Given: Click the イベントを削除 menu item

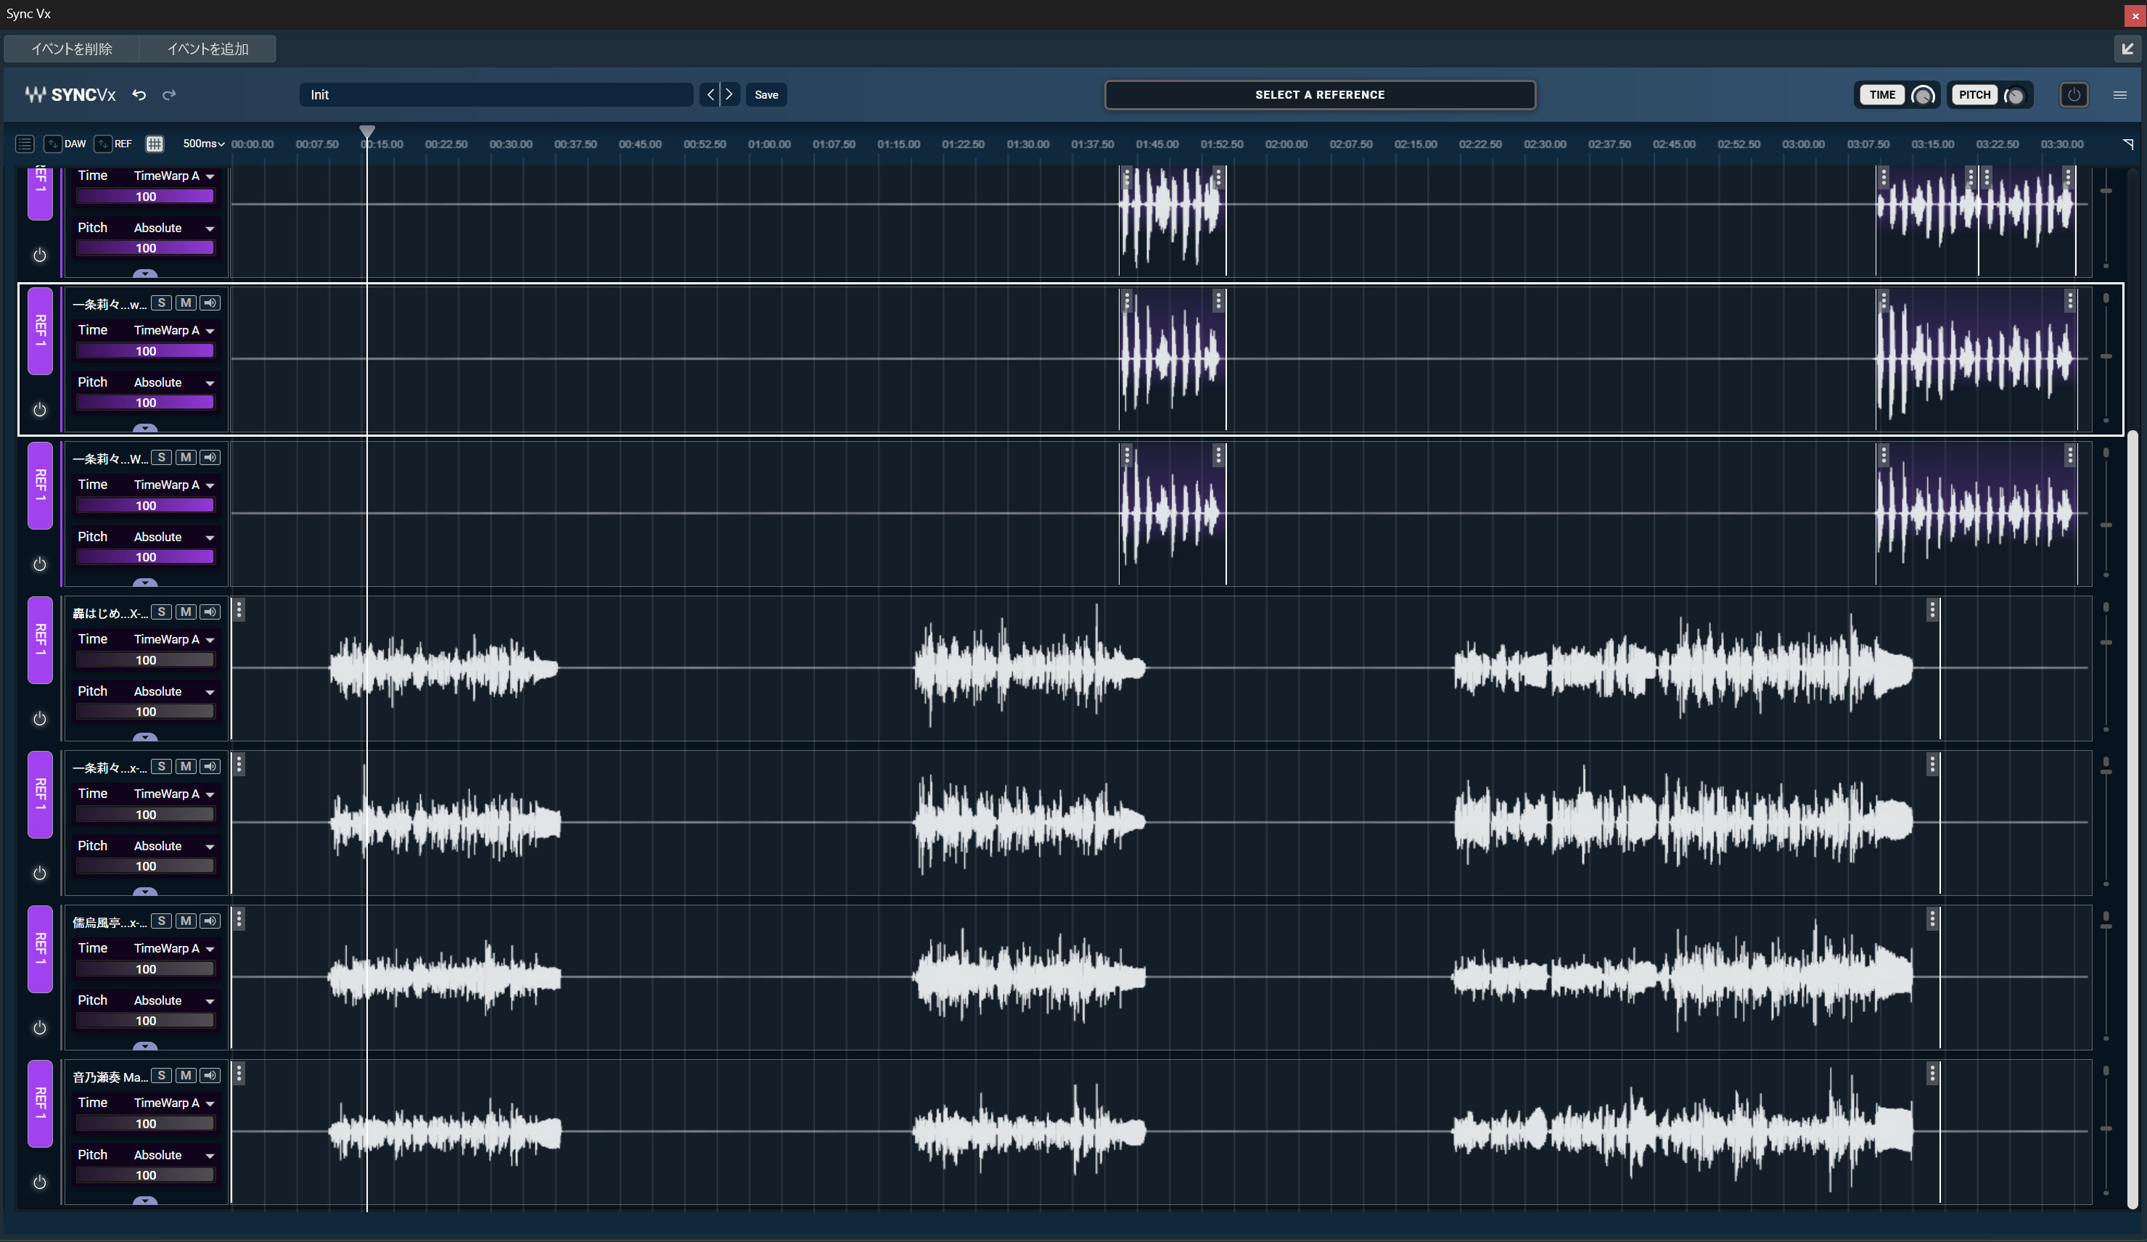Looking at the screenshot, I should (72, 49).
